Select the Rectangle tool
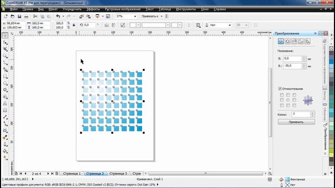The width and height of the screenshot is (335, 188). point(5,76)
